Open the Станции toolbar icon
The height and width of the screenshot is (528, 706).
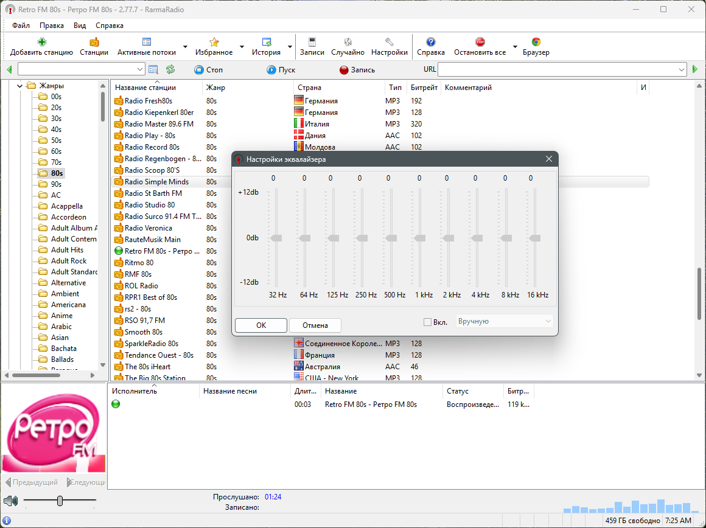point(94,43)
